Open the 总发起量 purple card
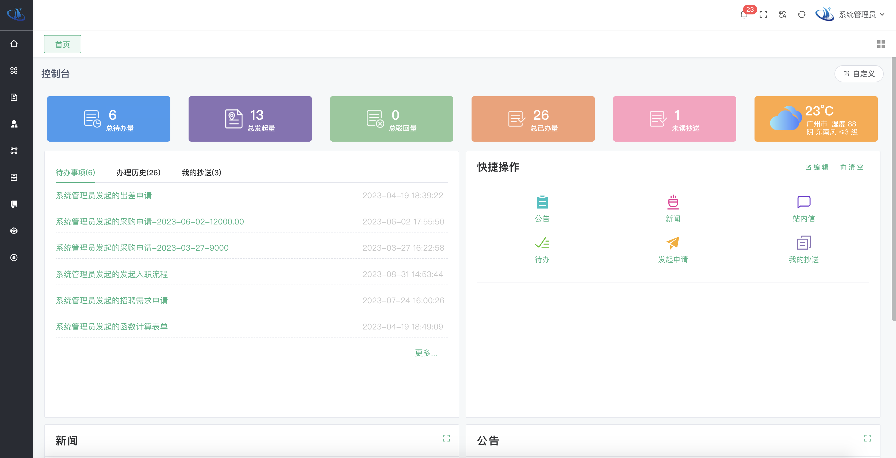 pos(250,119)
